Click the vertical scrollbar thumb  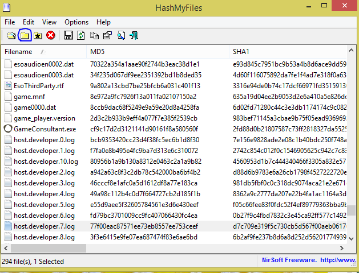[351, 210]
